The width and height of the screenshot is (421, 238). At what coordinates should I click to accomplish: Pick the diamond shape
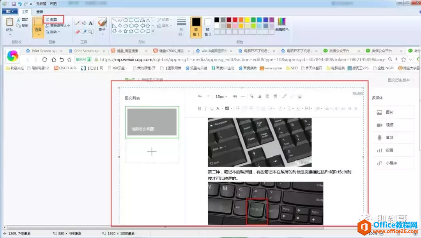click(x=120, y=26)
